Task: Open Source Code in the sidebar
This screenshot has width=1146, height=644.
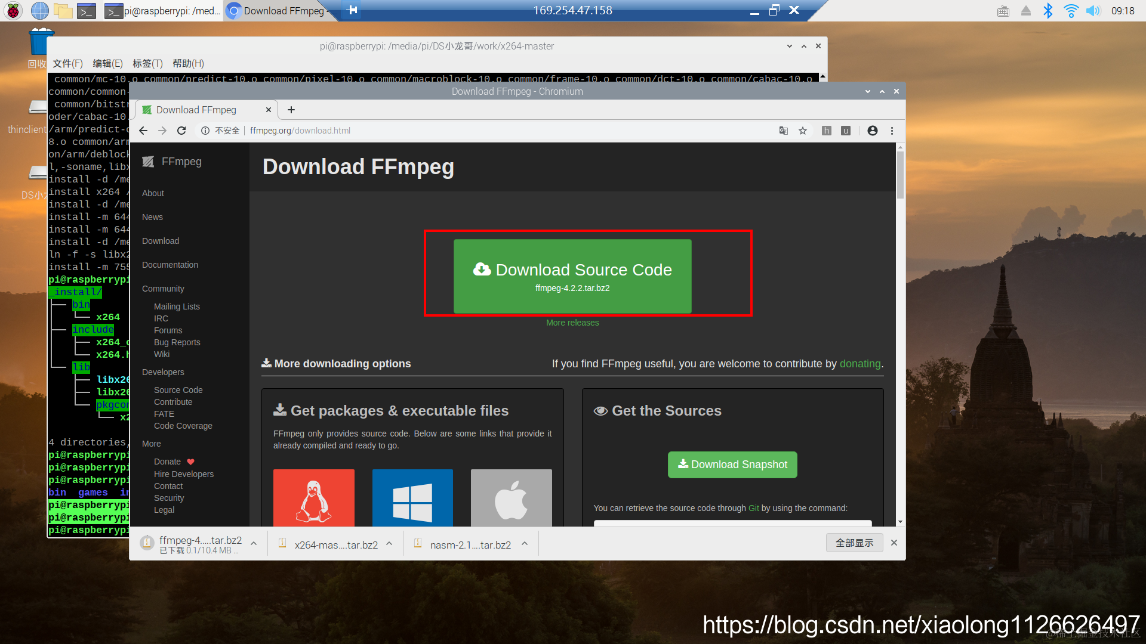Action: pyautogui.click(x=178, y=390)
